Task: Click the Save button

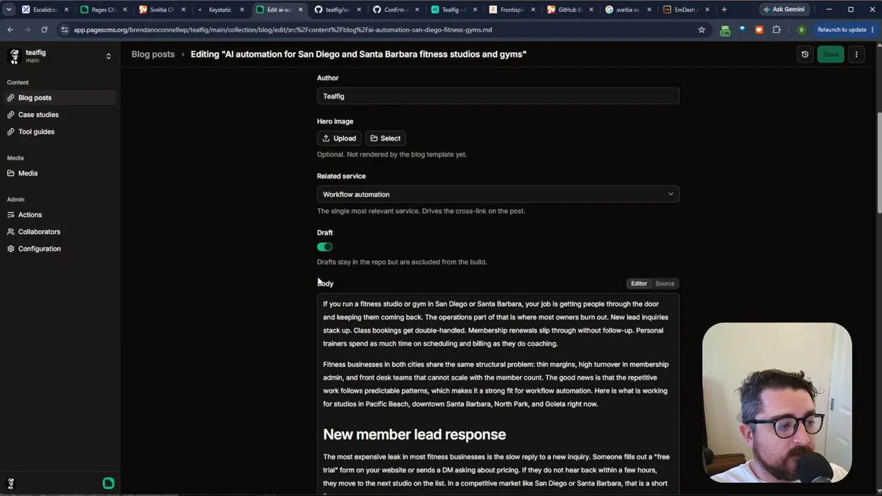Action: 830,54
